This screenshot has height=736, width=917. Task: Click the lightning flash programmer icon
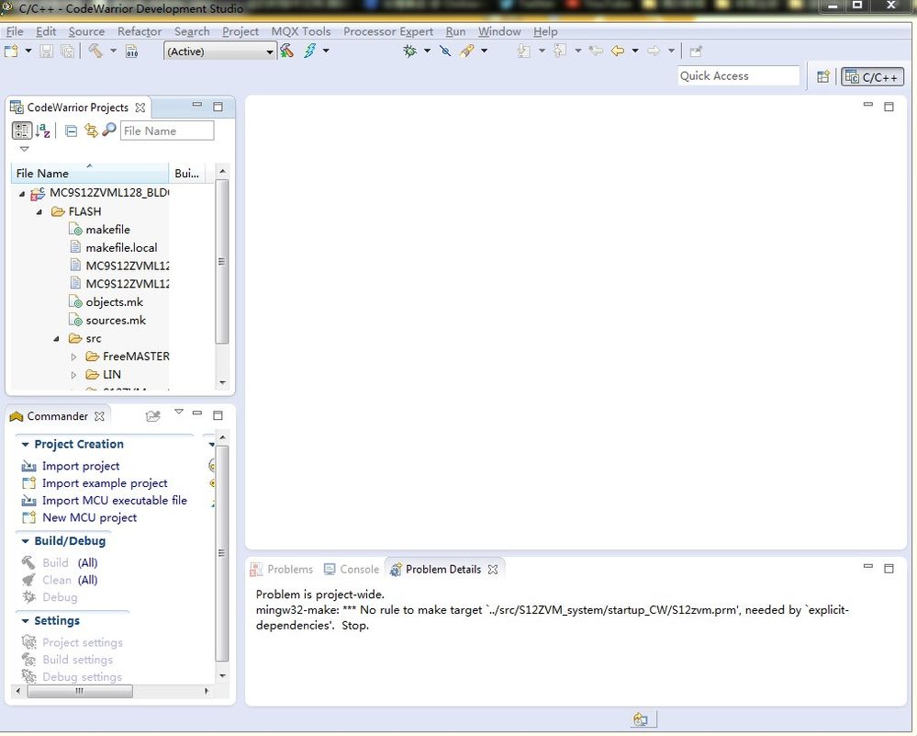point(309,51)
